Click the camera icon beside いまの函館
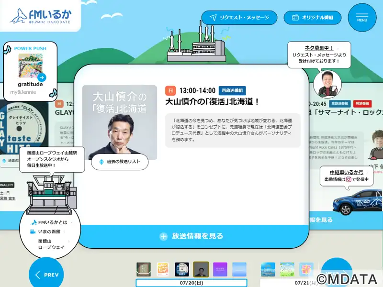The image size is (383, 287). point(33,232)
